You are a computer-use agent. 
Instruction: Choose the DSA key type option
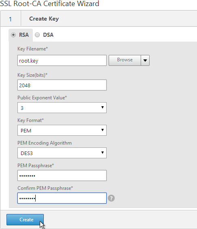(37, 35)
